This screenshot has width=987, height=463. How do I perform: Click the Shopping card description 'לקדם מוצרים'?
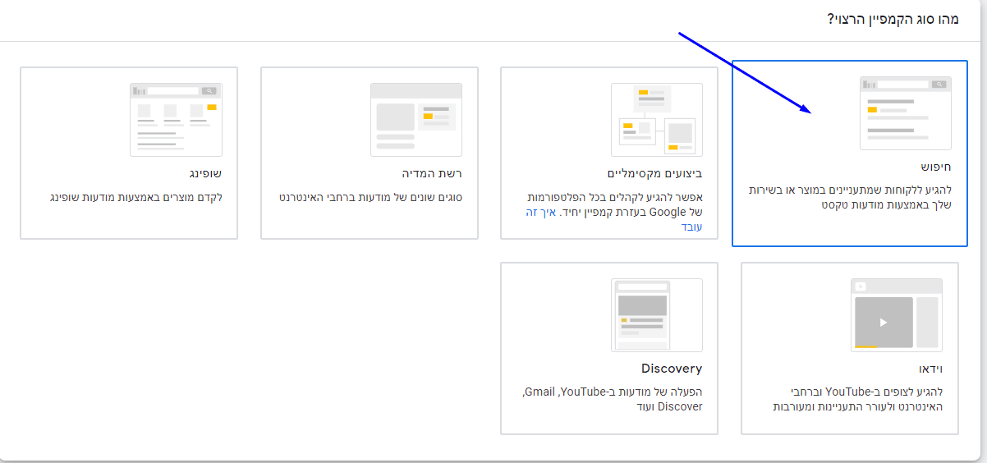pos(136,197)
